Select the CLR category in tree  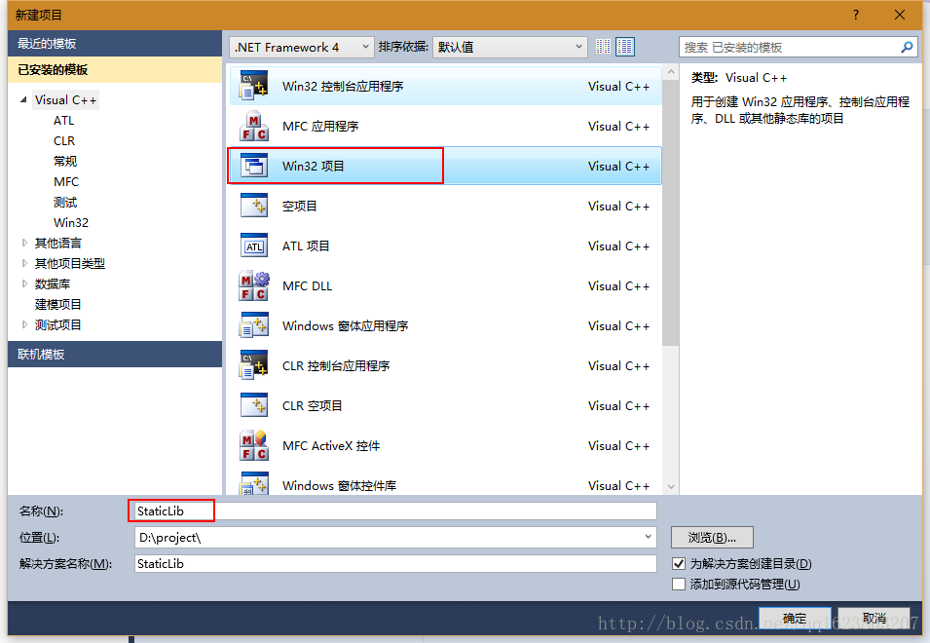pos(64,140)
